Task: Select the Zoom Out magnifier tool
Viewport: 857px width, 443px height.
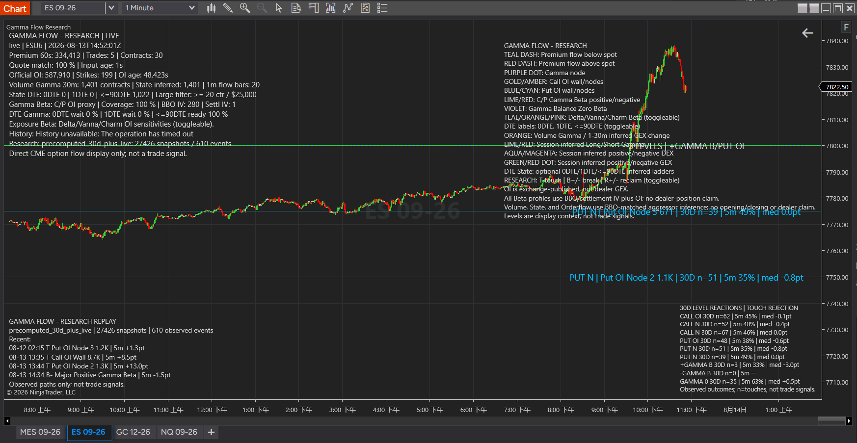Action: click(262, 8)
